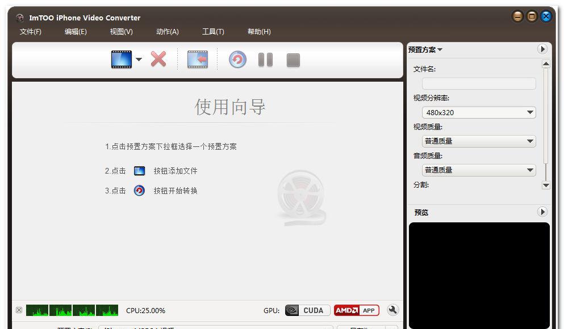Screen dimensions: 564x329
Task: Expand the 预览 panel arrow button
Action: (x=542, y=212)
